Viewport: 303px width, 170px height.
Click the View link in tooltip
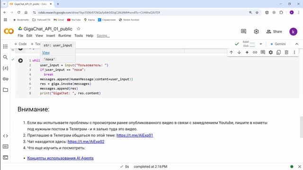coord(46,52)
